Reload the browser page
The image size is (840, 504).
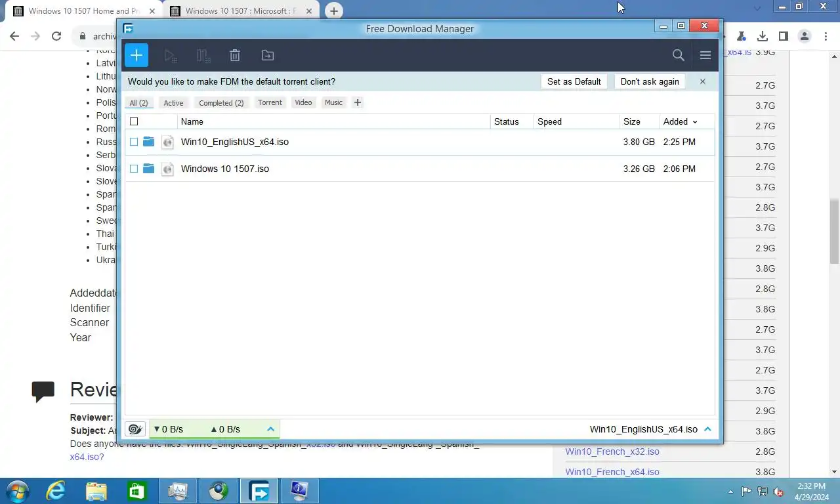[56, 36]
